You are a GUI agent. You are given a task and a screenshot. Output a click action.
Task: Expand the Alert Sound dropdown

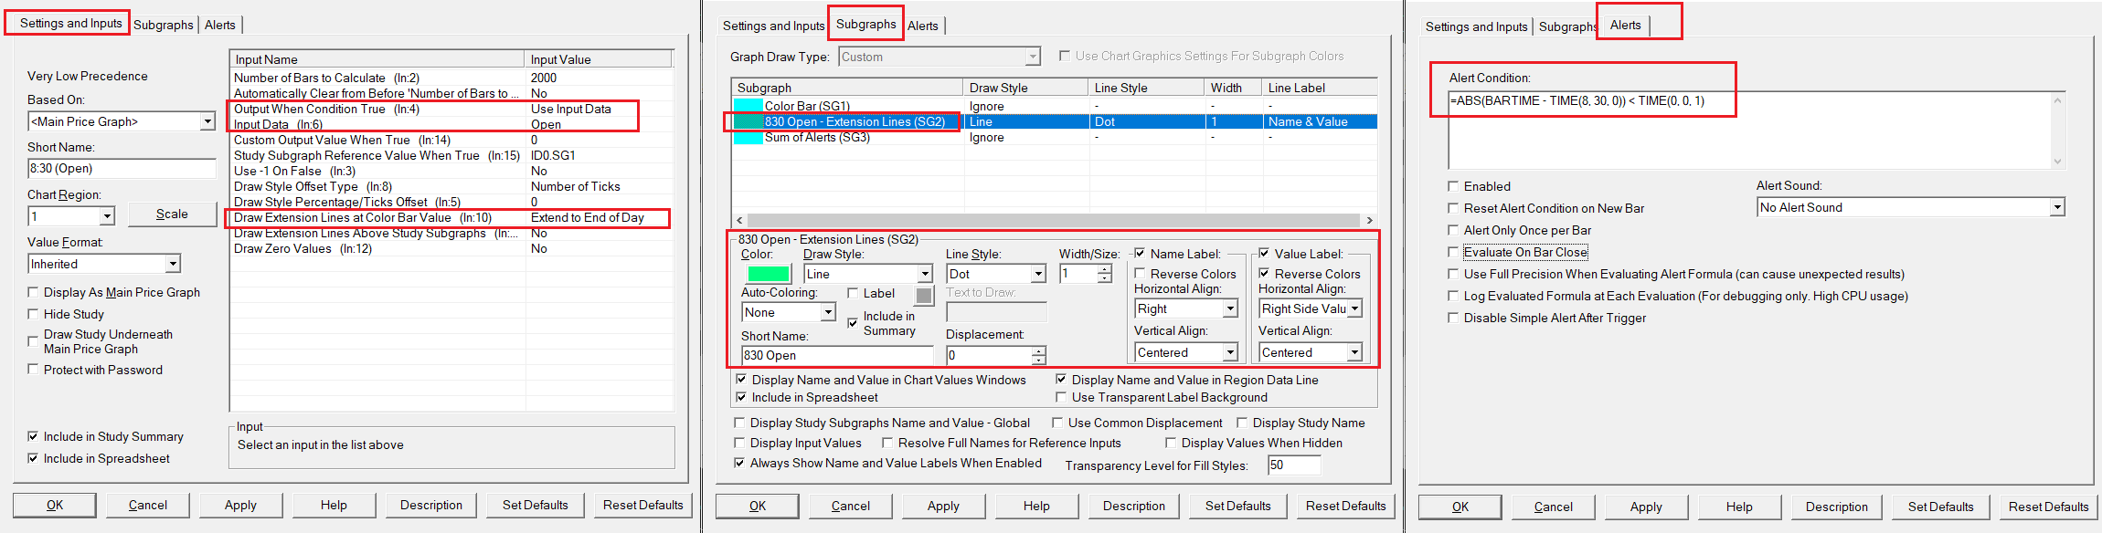coord(2056,207)
